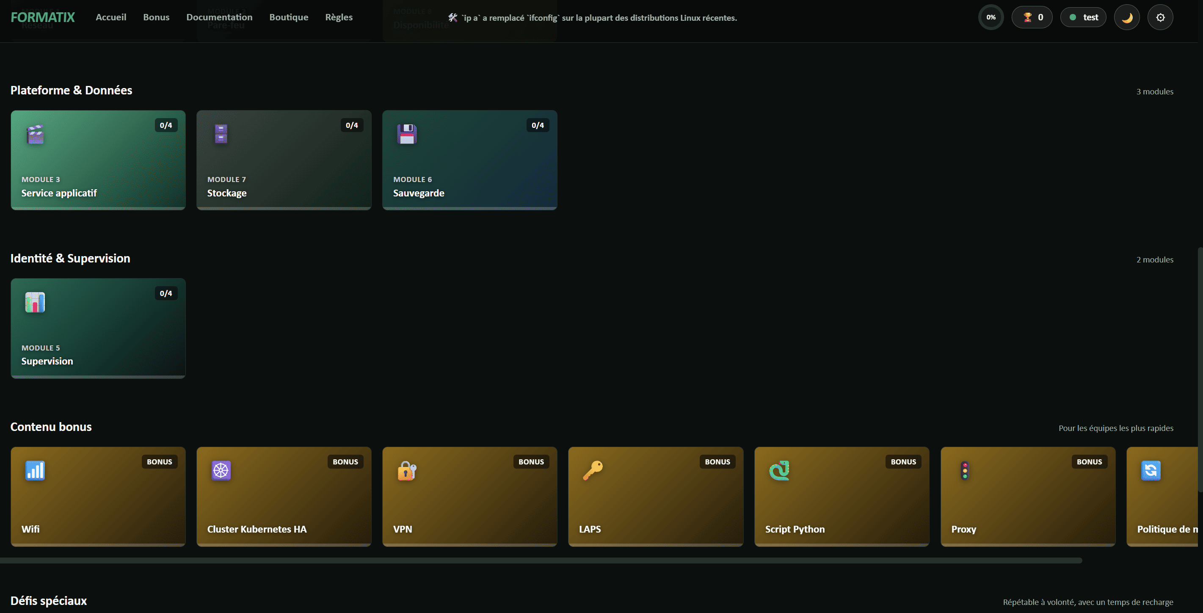Click the file cabinet icon on Stockage
The width and height of the screenshot is (1203, 613).
(221, 134)
